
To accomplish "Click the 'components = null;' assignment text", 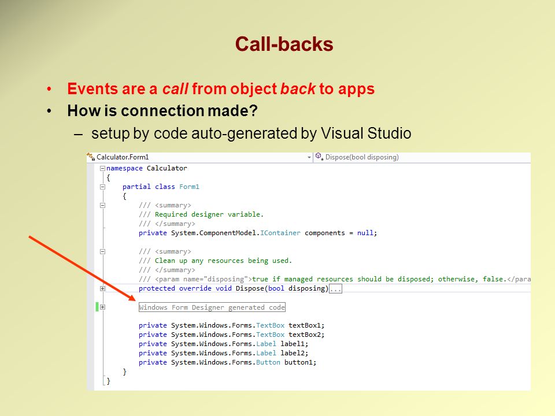I will pyautogui.click(x=341, y=233).
